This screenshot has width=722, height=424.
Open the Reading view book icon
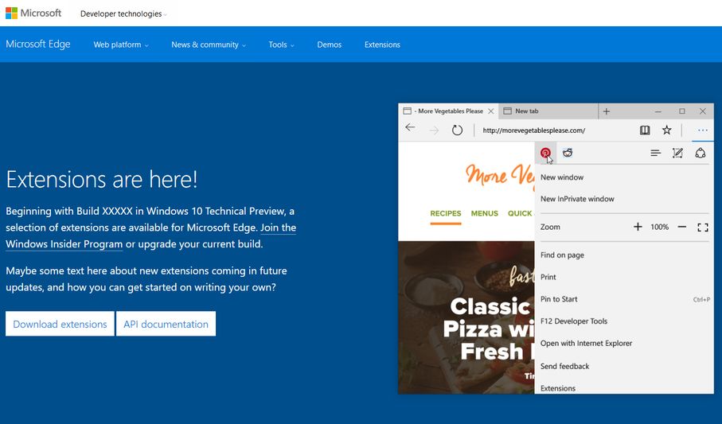pyautogui.click(x=645, y=130)
